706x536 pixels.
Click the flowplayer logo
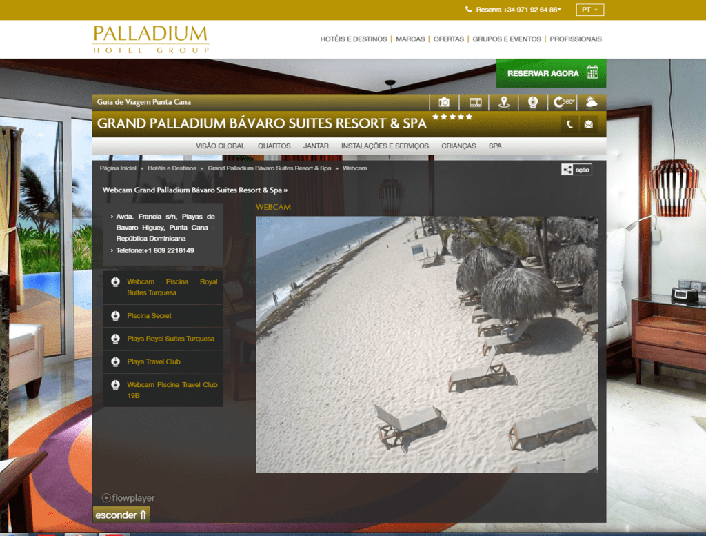128,498
